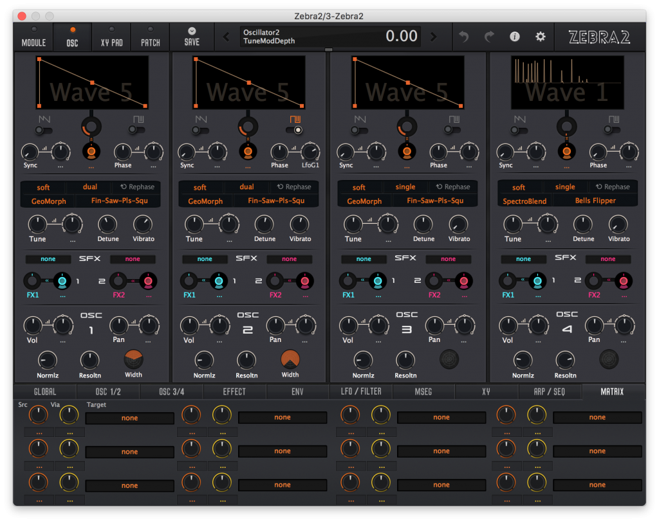Viewport: 659px width, 522px height.
Task: Click the redo arrow icon
Action: (489, 37)
